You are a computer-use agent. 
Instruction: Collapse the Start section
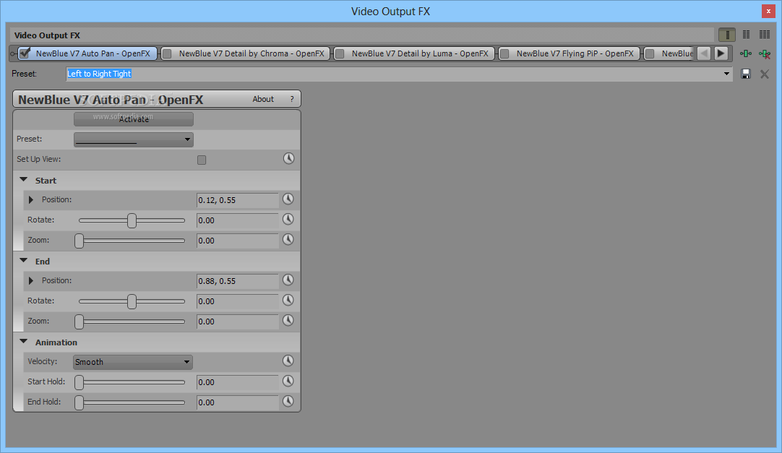[23, 179]
